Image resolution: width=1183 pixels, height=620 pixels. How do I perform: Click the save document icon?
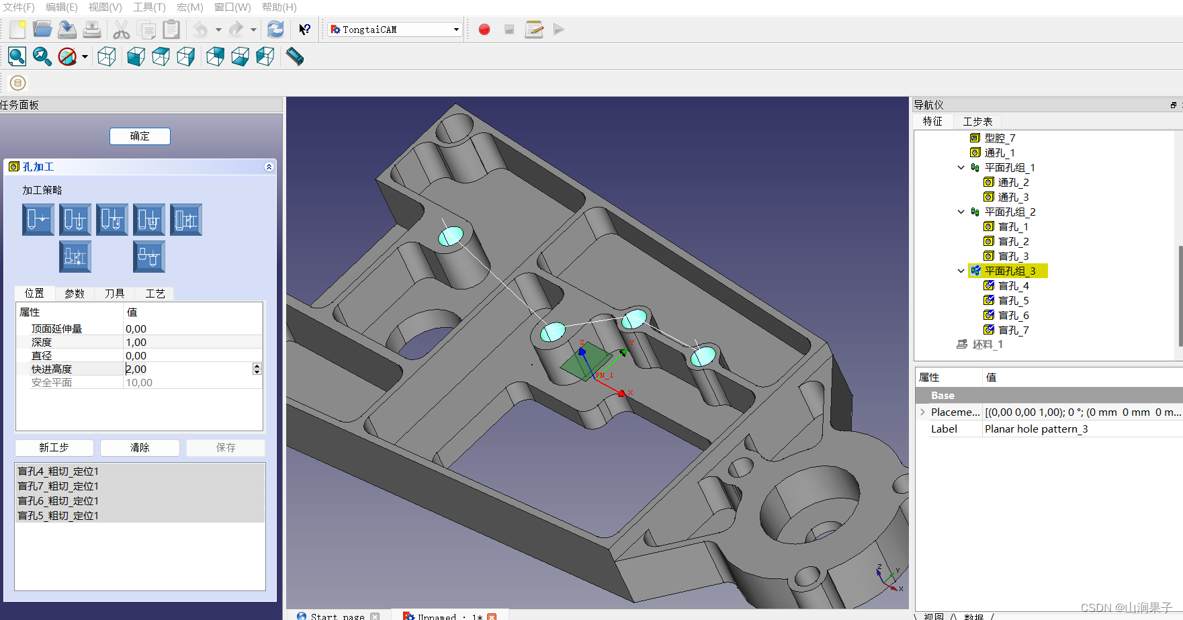pos(67,30)
